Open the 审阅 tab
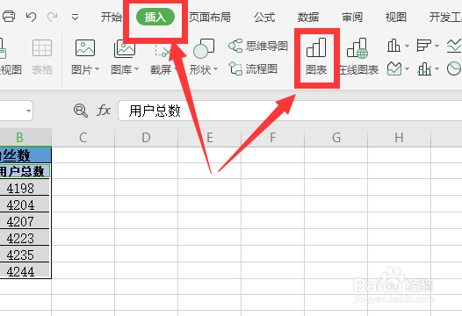 click(352, 17)
